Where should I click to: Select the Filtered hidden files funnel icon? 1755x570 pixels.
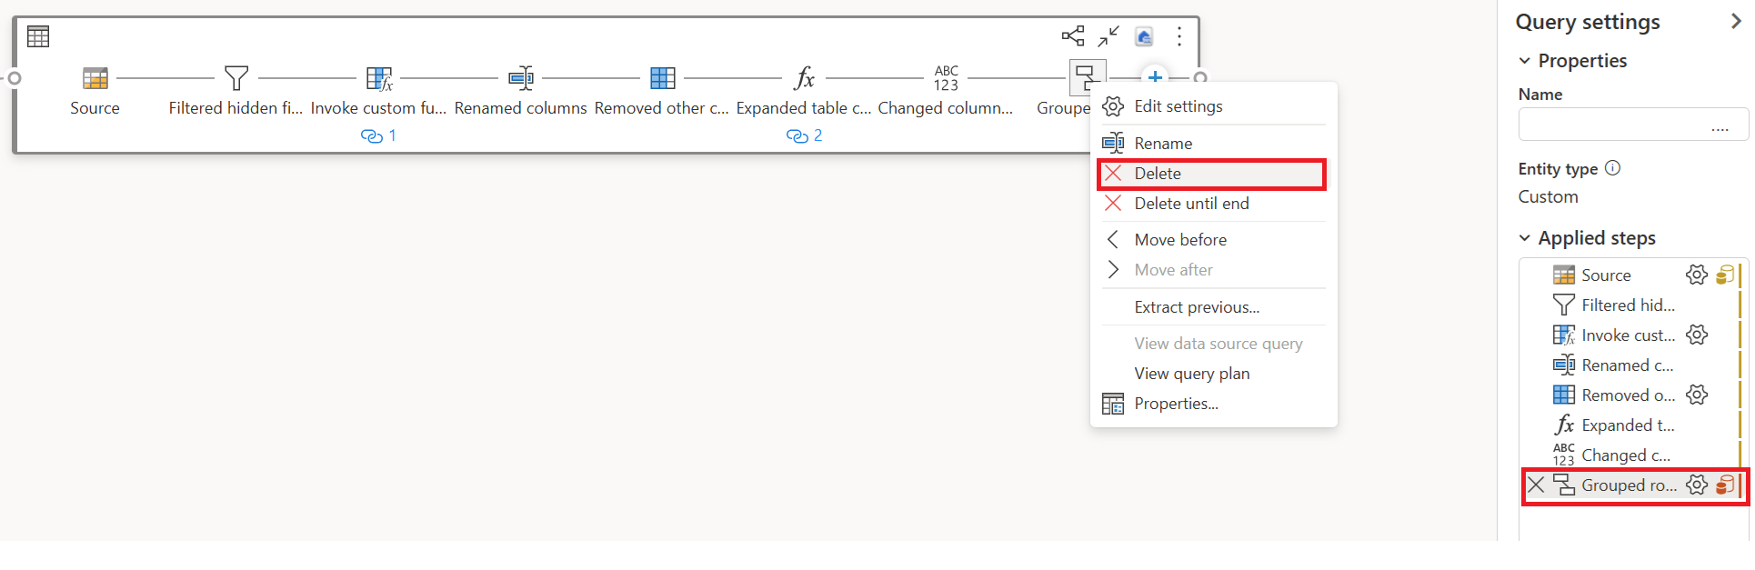(236, 78)
